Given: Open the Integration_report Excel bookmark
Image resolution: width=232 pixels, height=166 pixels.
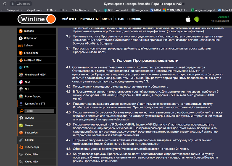Looking at the screenshot, I should 203,10.
